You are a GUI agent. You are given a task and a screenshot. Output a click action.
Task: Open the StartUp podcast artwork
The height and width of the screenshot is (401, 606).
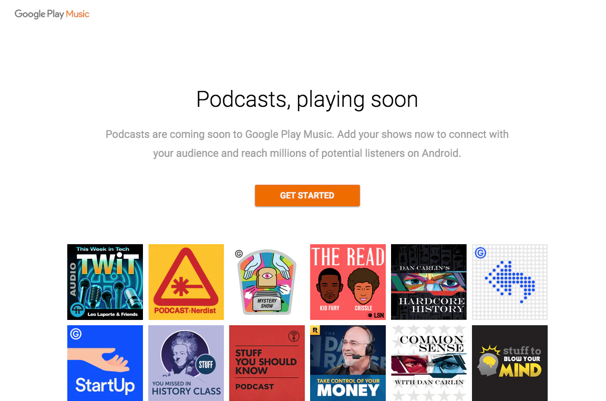105,363
